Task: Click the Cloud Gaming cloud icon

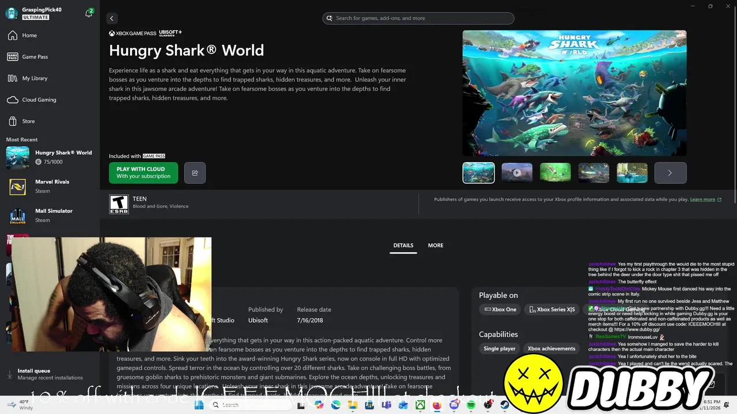Action: tap(13, 99)
